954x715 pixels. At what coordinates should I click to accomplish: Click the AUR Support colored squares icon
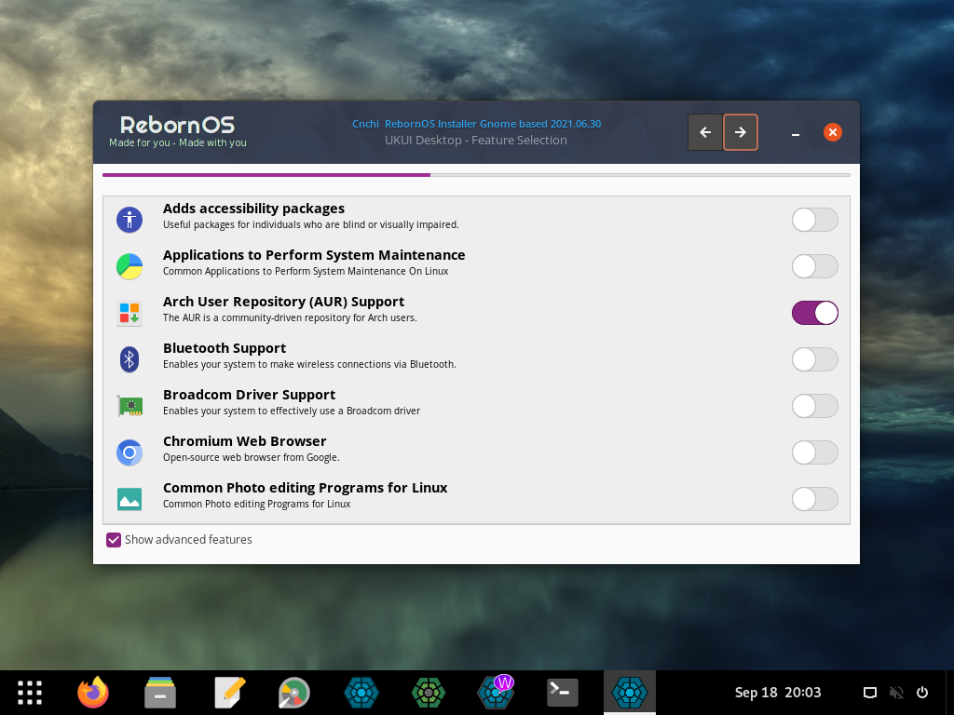[129, 313]
